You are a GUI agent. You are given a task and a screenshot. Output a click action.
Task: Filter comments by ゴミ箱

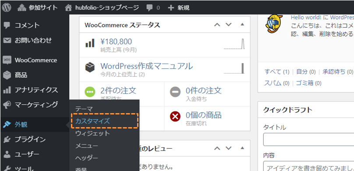point(305,83)
